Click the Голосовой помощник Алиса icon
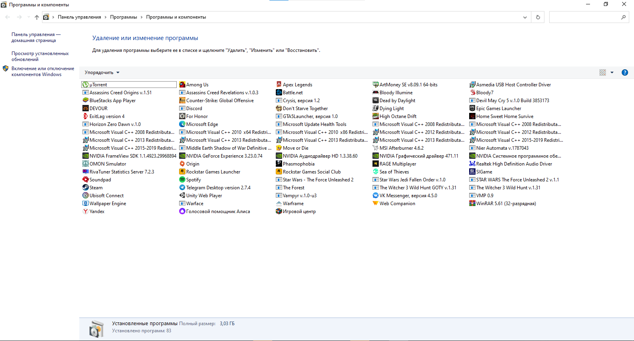 (182, 211)
